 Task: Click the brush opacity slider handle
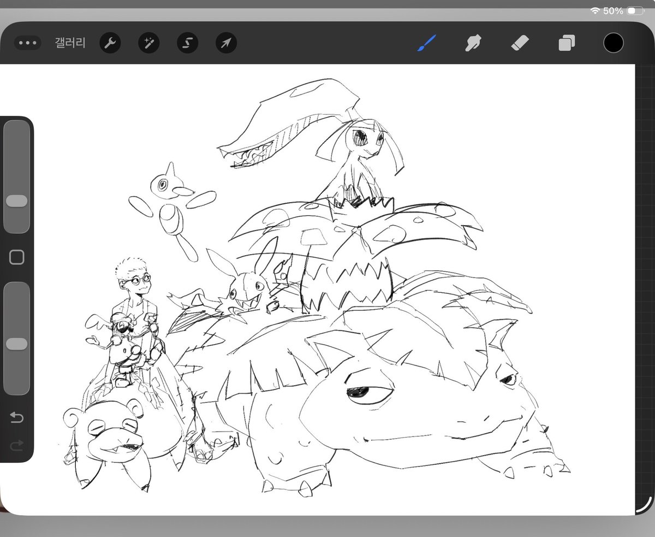16,344
